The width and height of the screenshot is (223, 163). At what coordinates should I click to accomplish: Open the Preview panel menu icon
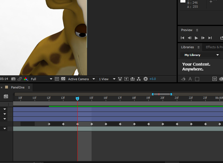197,30
